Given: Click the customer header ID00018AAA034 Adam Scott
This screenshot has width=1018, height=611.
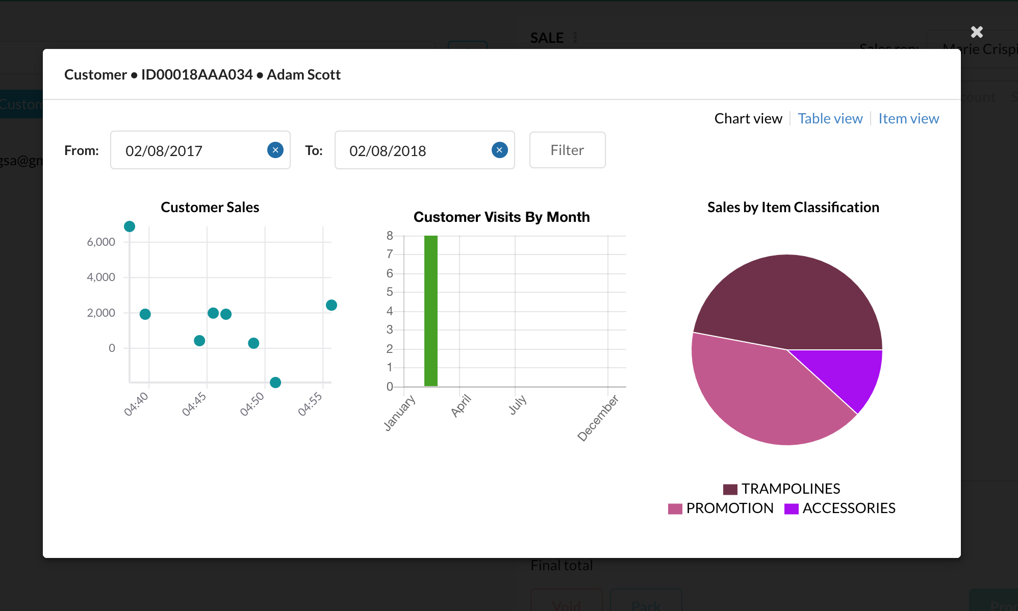Looking at the screenshot, I should click(x=202, y=74).
